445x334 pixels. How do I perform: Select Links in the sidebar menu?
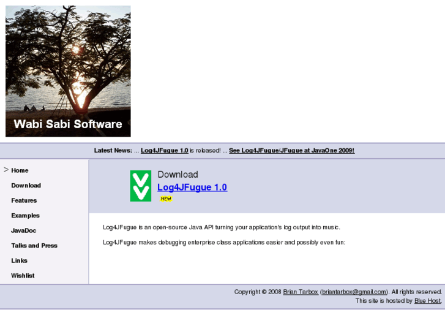(20, 260)
